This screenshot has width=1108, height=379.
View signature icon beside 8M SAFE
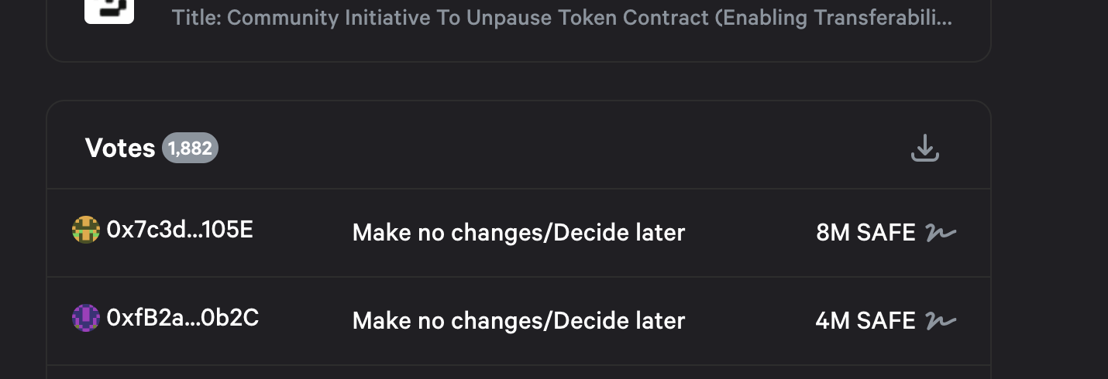(x=941, y=232)
